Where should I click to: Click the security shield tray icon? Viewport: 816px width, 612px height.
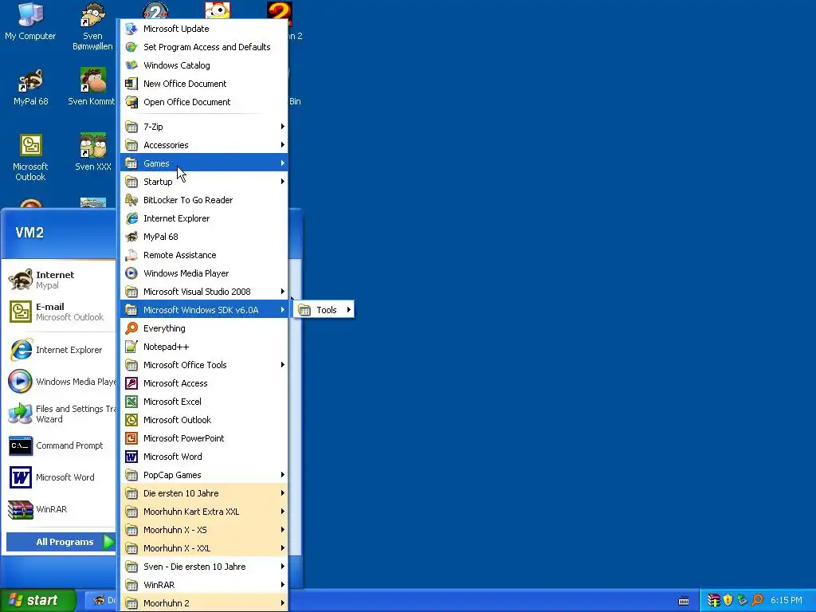tap(728, 600)
